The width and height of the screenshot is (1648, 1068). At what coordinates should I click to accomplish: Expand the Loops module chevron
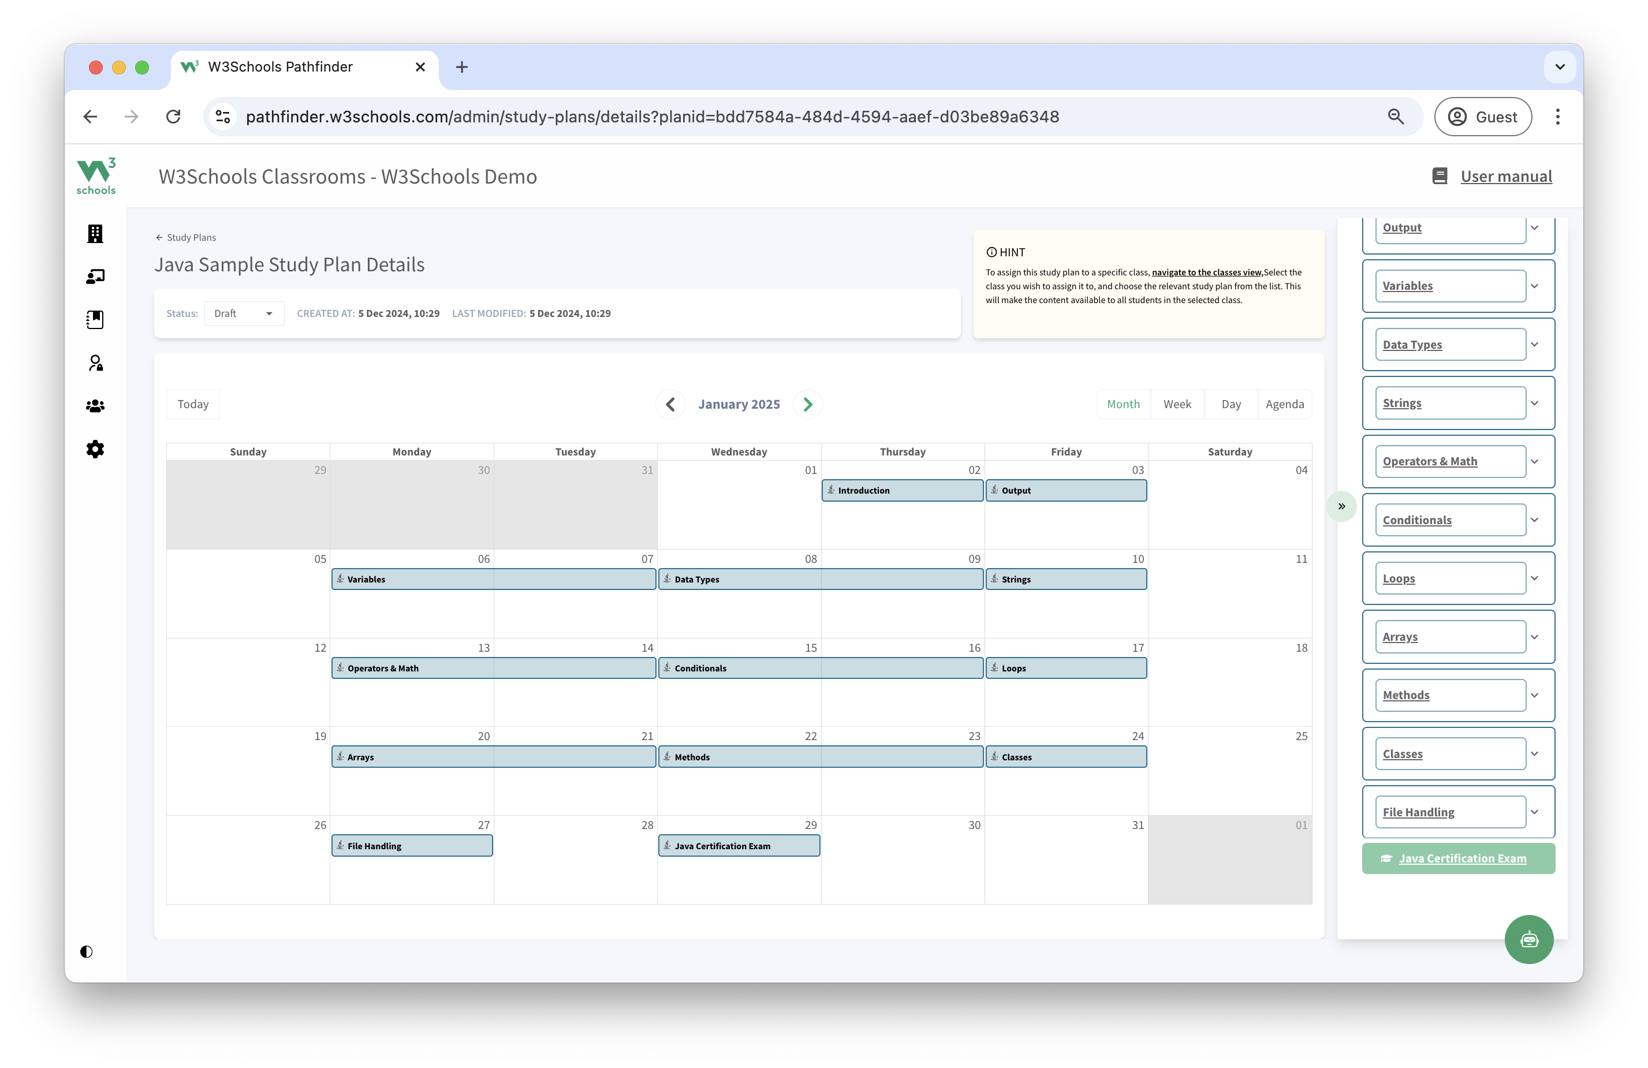coord(1534,578)
